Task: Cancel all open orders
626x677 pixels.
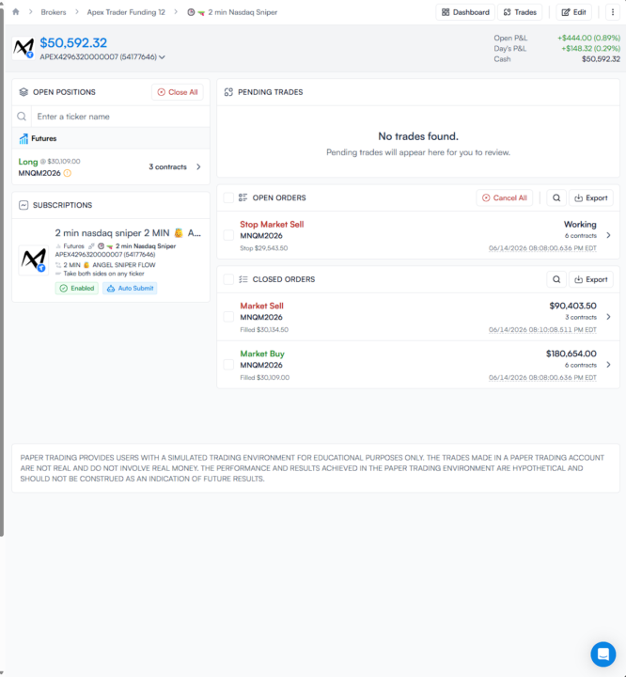Action: click(x=504, y=197)
